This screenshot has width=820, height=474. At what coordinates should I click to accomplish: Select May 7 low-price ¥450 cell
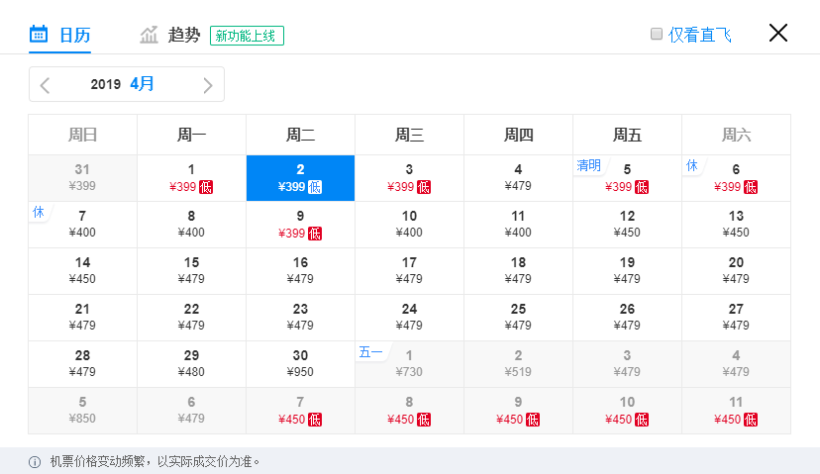300,411
